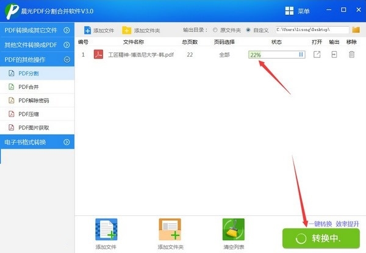Click the 总页数 column header
This screenshot has width=366, height=253.
190,42
